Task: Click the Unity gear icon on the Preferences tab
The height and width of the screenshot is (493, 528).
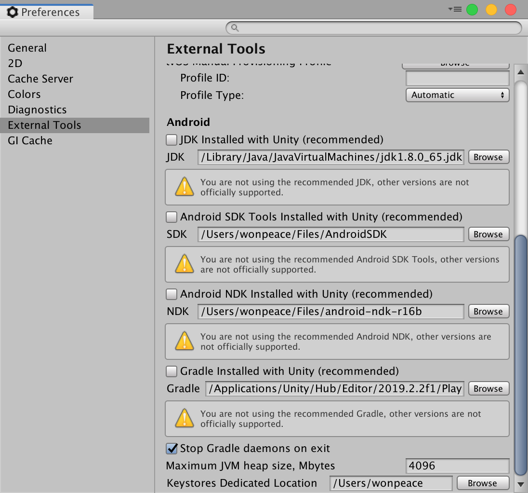Action: click(x=13, y=12)
